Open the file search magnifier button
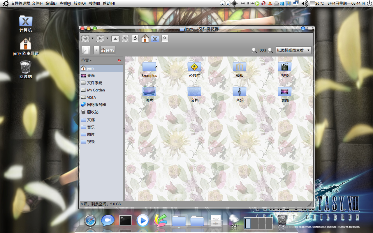 165,38
